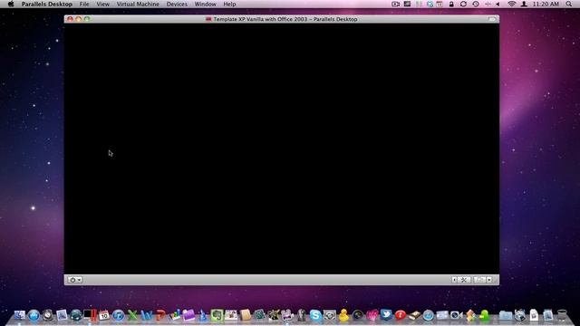Click the sync arrows icon in menu bar

click(463, 4)
